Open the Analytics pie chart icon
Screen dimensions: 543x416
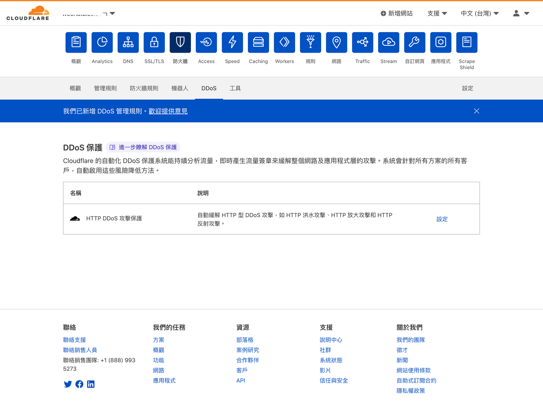(x=102, y=42)
